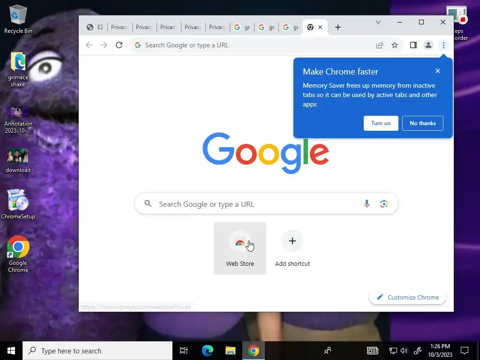Click the Chrome taskbar icon
The height and width of the screenshot is (360, 480).
point(254,351)
